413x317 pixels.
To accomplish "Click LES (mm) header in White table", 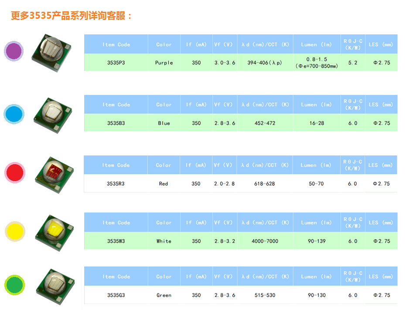I will tap(381, 223).
